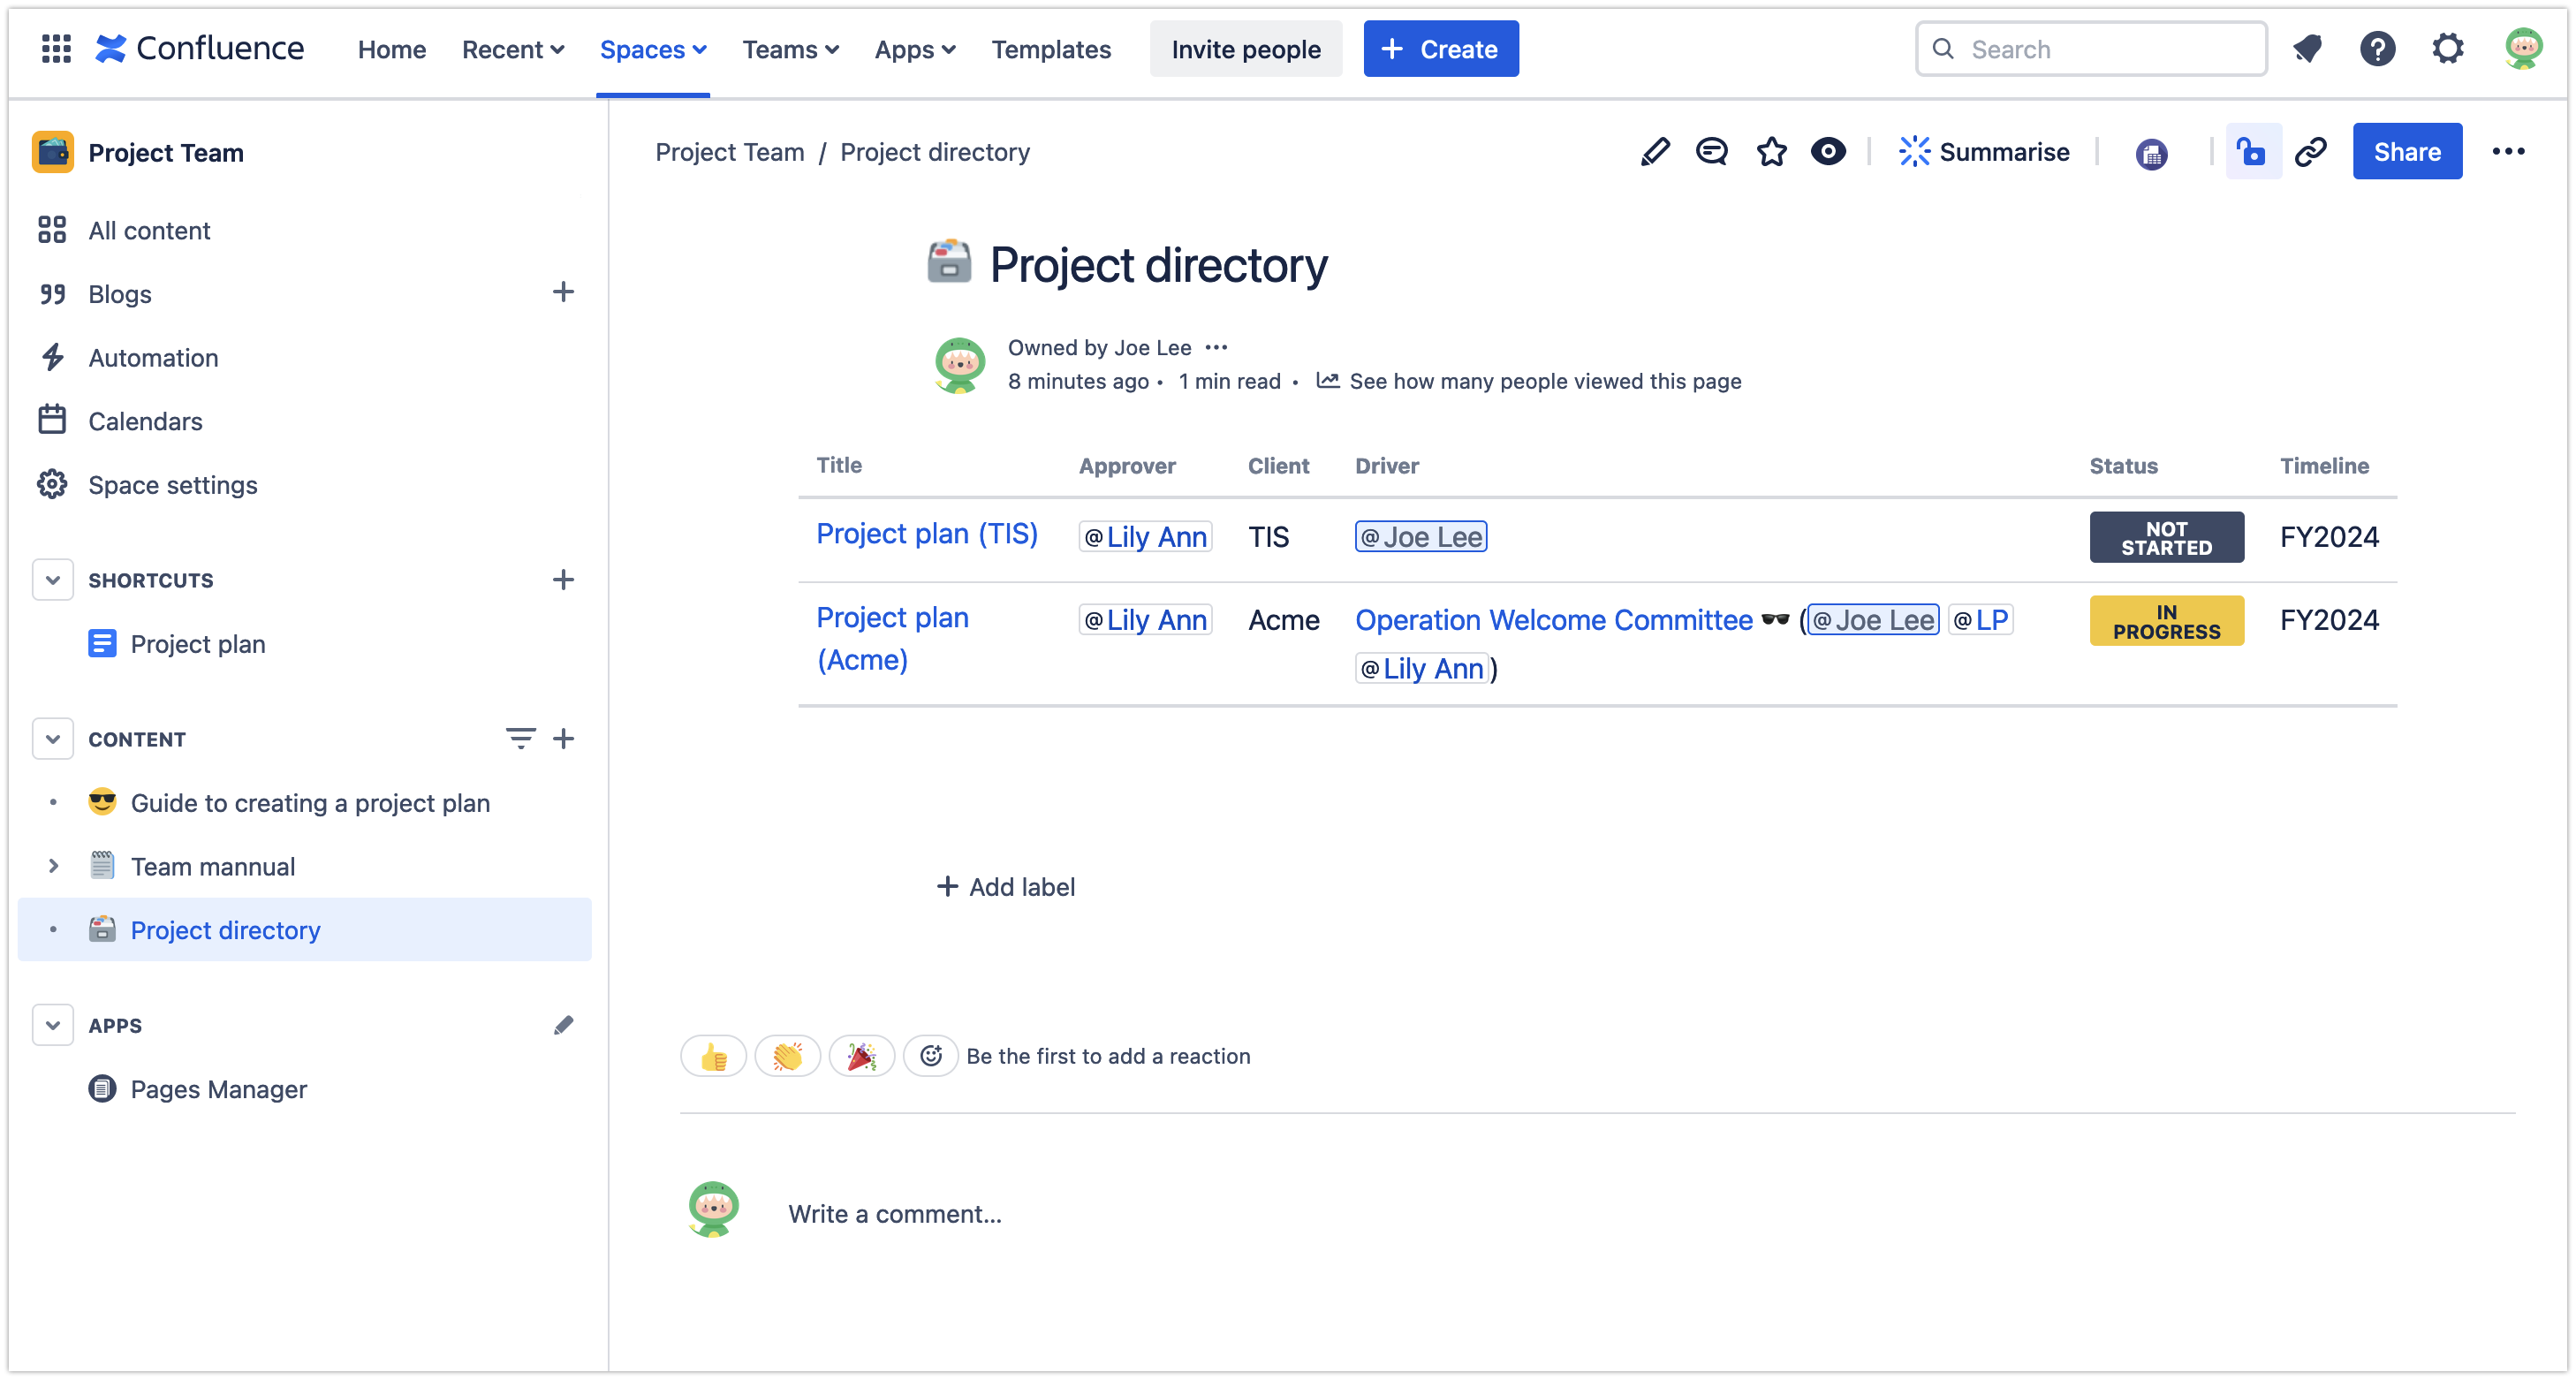
Task: Star this page as favorite
Action: [1771, 152]
